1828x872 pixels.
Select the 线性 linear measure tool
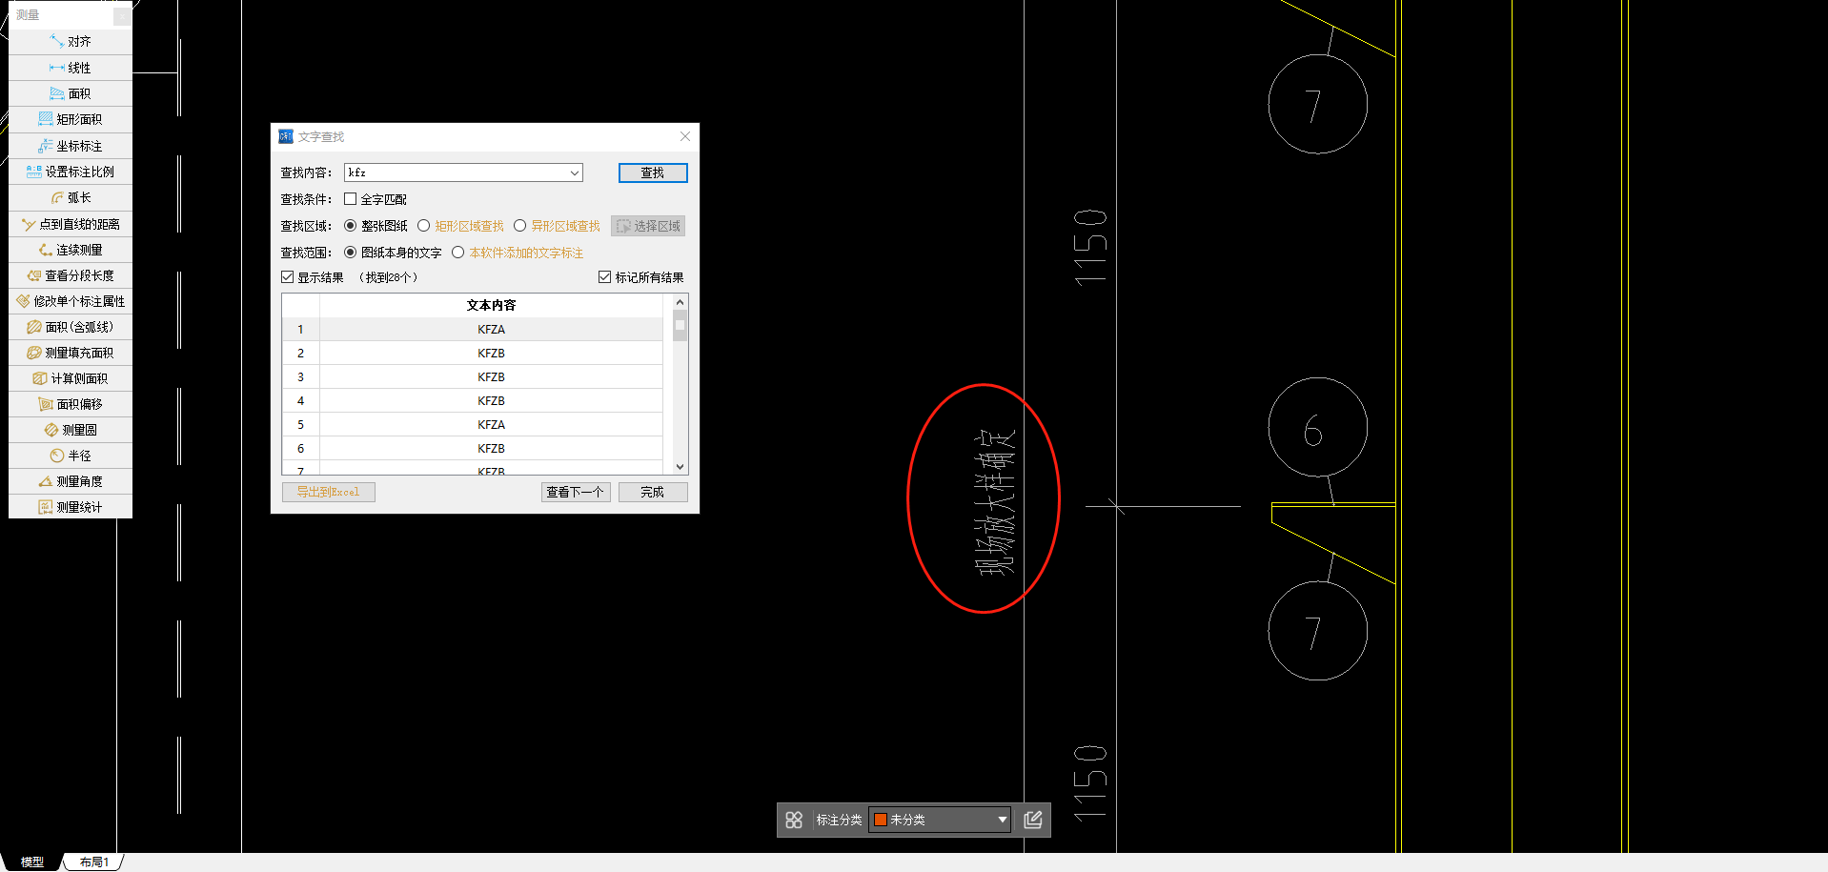(x=71, y=68)
